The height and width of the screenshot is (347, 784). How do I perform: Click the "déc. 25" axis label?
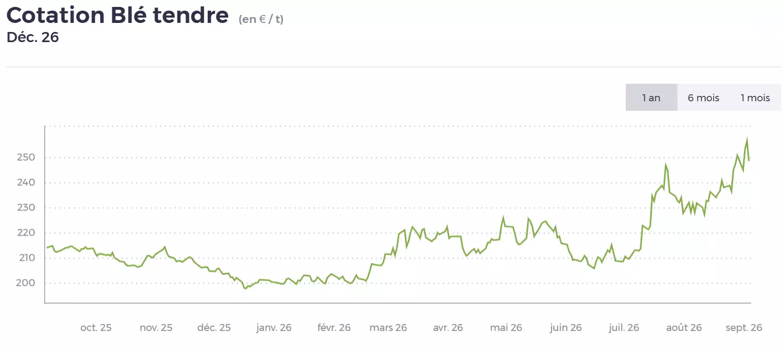pyautogui.click(x=214, y=327)
